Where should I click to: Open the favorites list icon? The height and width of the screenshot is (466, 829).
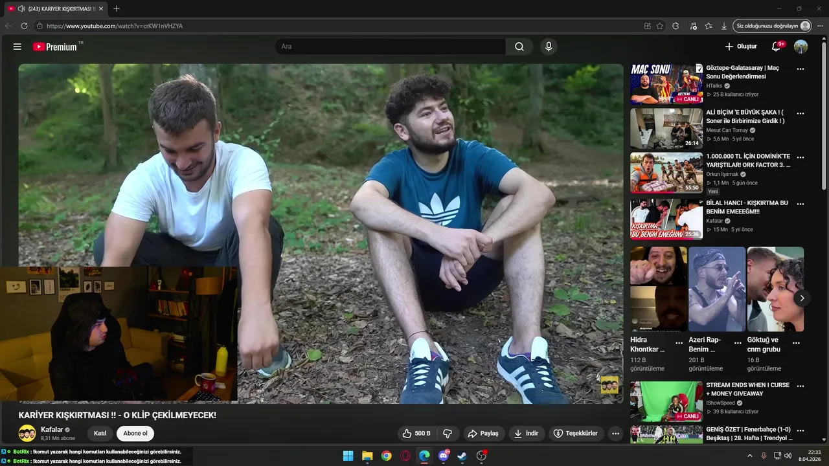tap(709, 26)
